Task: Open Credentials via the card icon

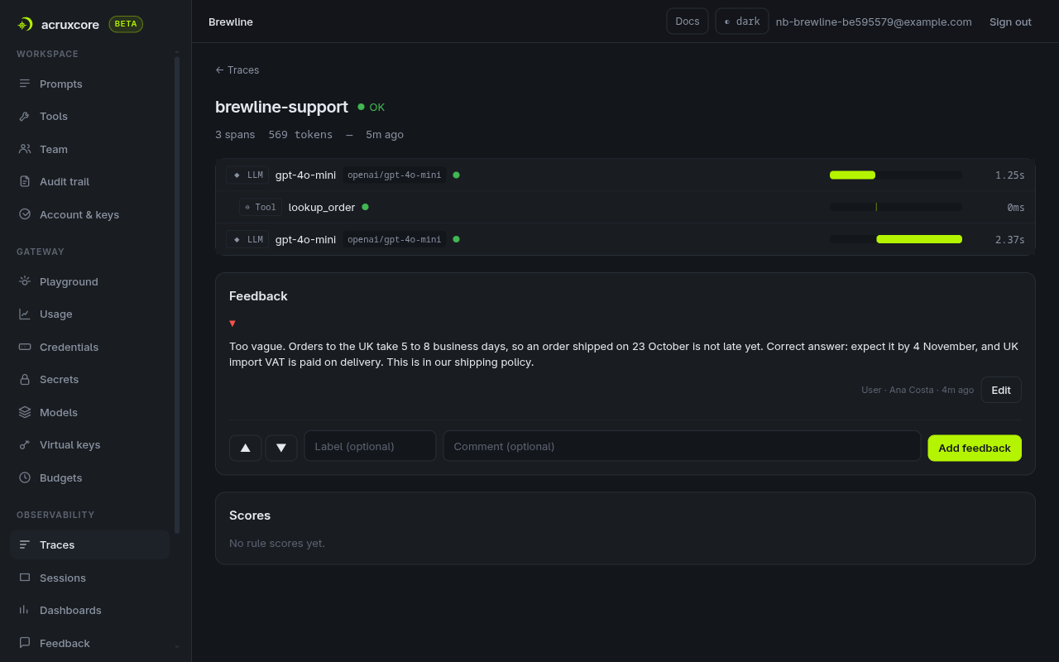Action: click(25, 347)
